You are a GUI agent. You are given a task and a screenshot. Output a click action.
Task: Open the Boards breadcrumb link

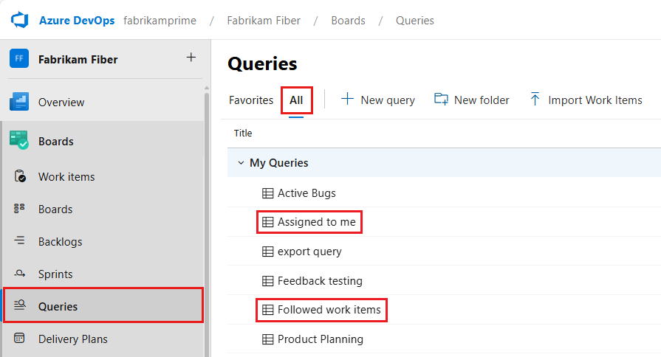[348, 20]
